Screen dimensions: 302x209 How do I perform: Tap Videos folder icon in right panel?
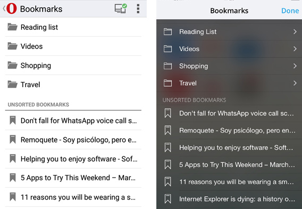[x=168, y=49]
